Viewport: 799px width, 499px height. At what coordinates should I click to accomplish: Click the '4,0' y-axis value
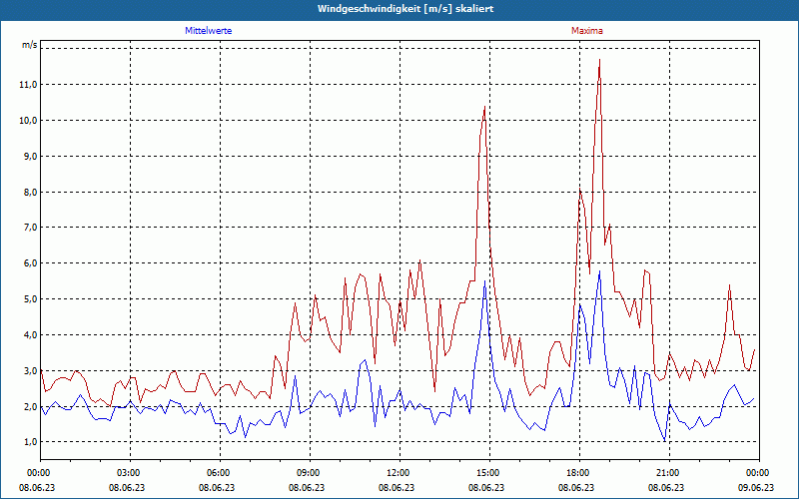[x=31, y=335]
